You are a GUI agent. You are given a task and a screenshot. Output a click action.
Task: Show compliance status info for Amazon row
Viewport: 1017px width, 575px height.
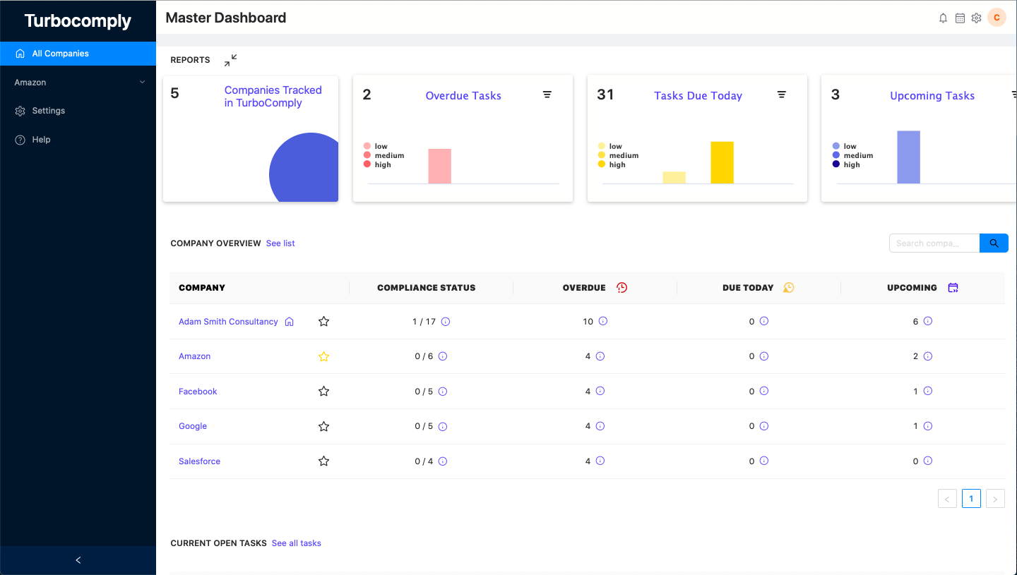443,356
